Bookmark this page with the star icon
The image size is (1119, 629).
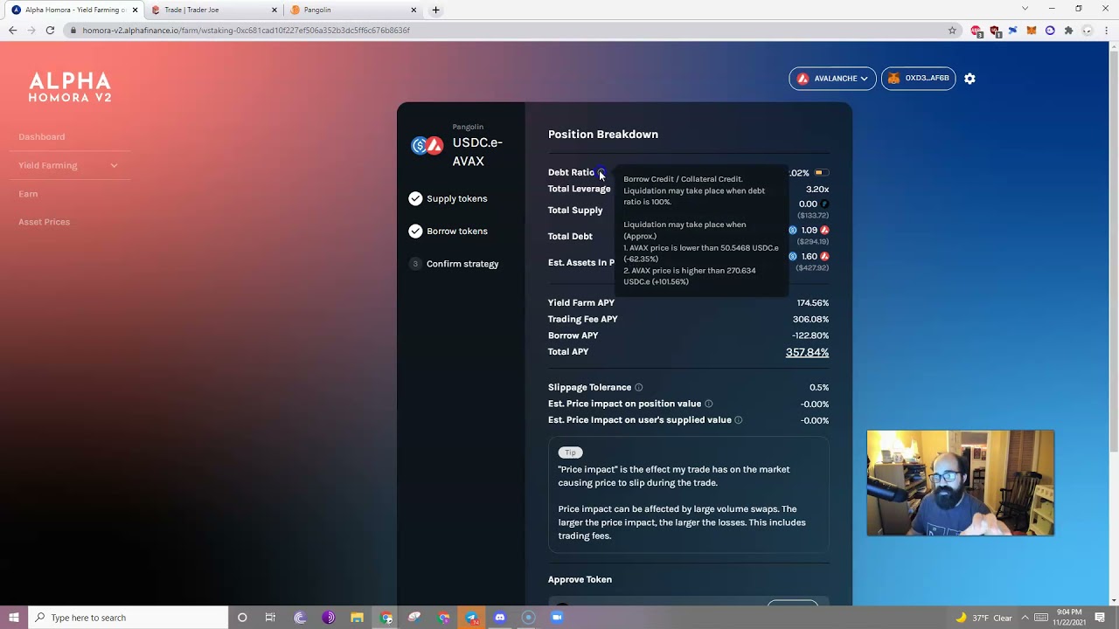tap(952, 31)
